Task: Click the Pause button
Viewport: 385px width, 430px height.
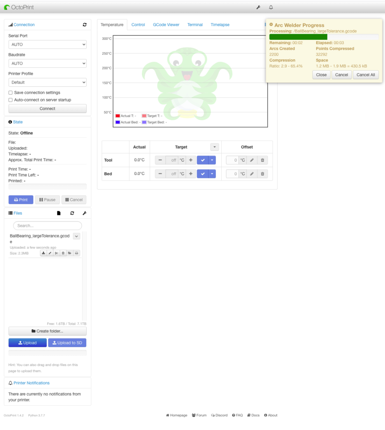Action: coord(47,200)
